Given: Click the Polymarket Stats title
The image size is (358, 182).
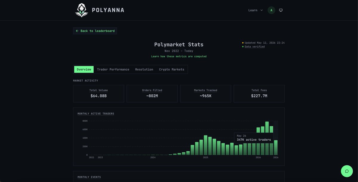Looking at the screenshot, I should (179, 45).
